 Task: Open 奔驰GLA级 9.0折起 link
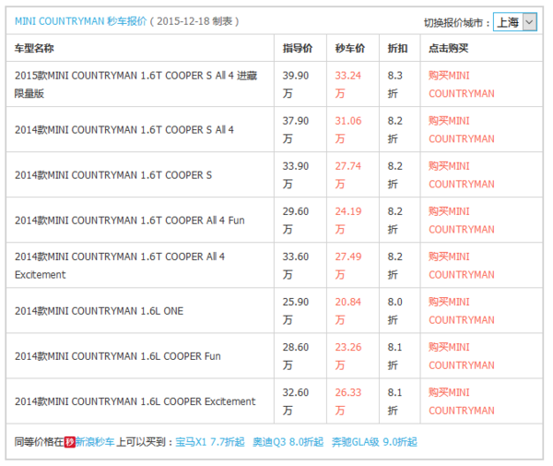[x=374, y=442]
